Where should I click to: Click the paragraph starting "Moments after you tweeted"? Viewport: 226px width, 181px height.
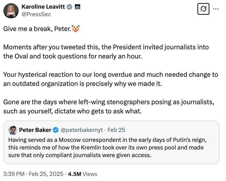tap(106, 52)
